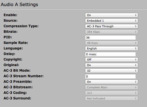Screen dimensions: 147x107
Task: Open the Compression Type dropdown
Action: click(112, 26)
